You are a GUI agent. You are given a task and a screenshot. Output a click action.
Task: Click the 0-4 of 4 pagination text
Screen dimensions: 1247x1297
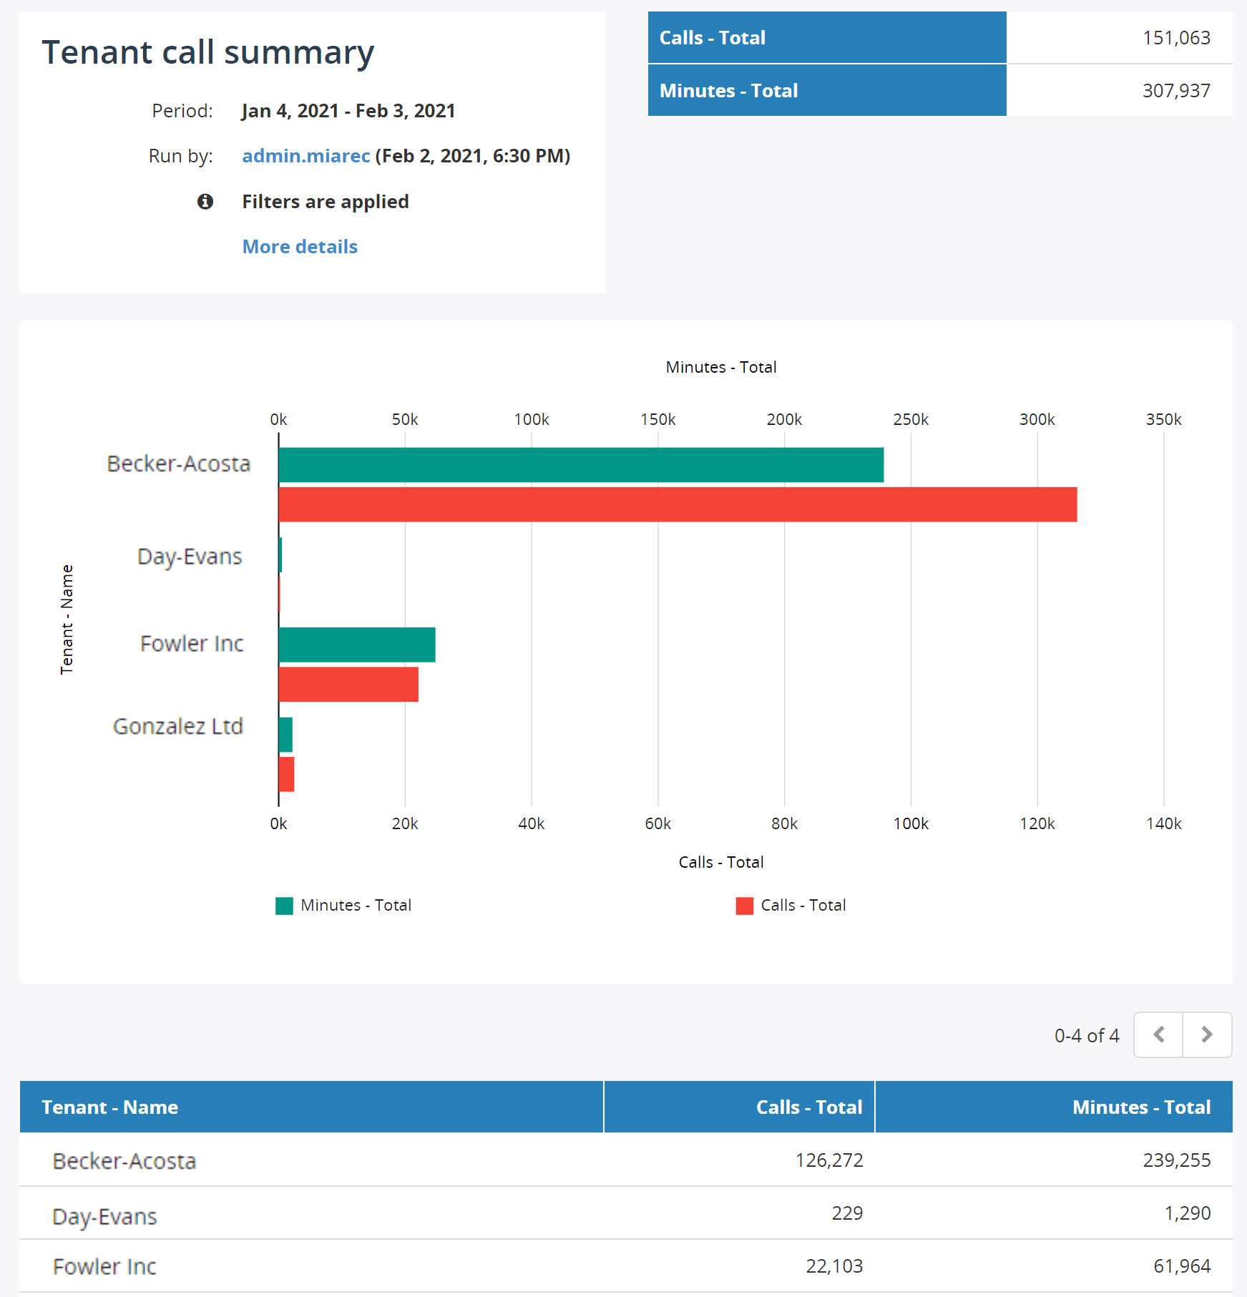click(1087, 1035)
